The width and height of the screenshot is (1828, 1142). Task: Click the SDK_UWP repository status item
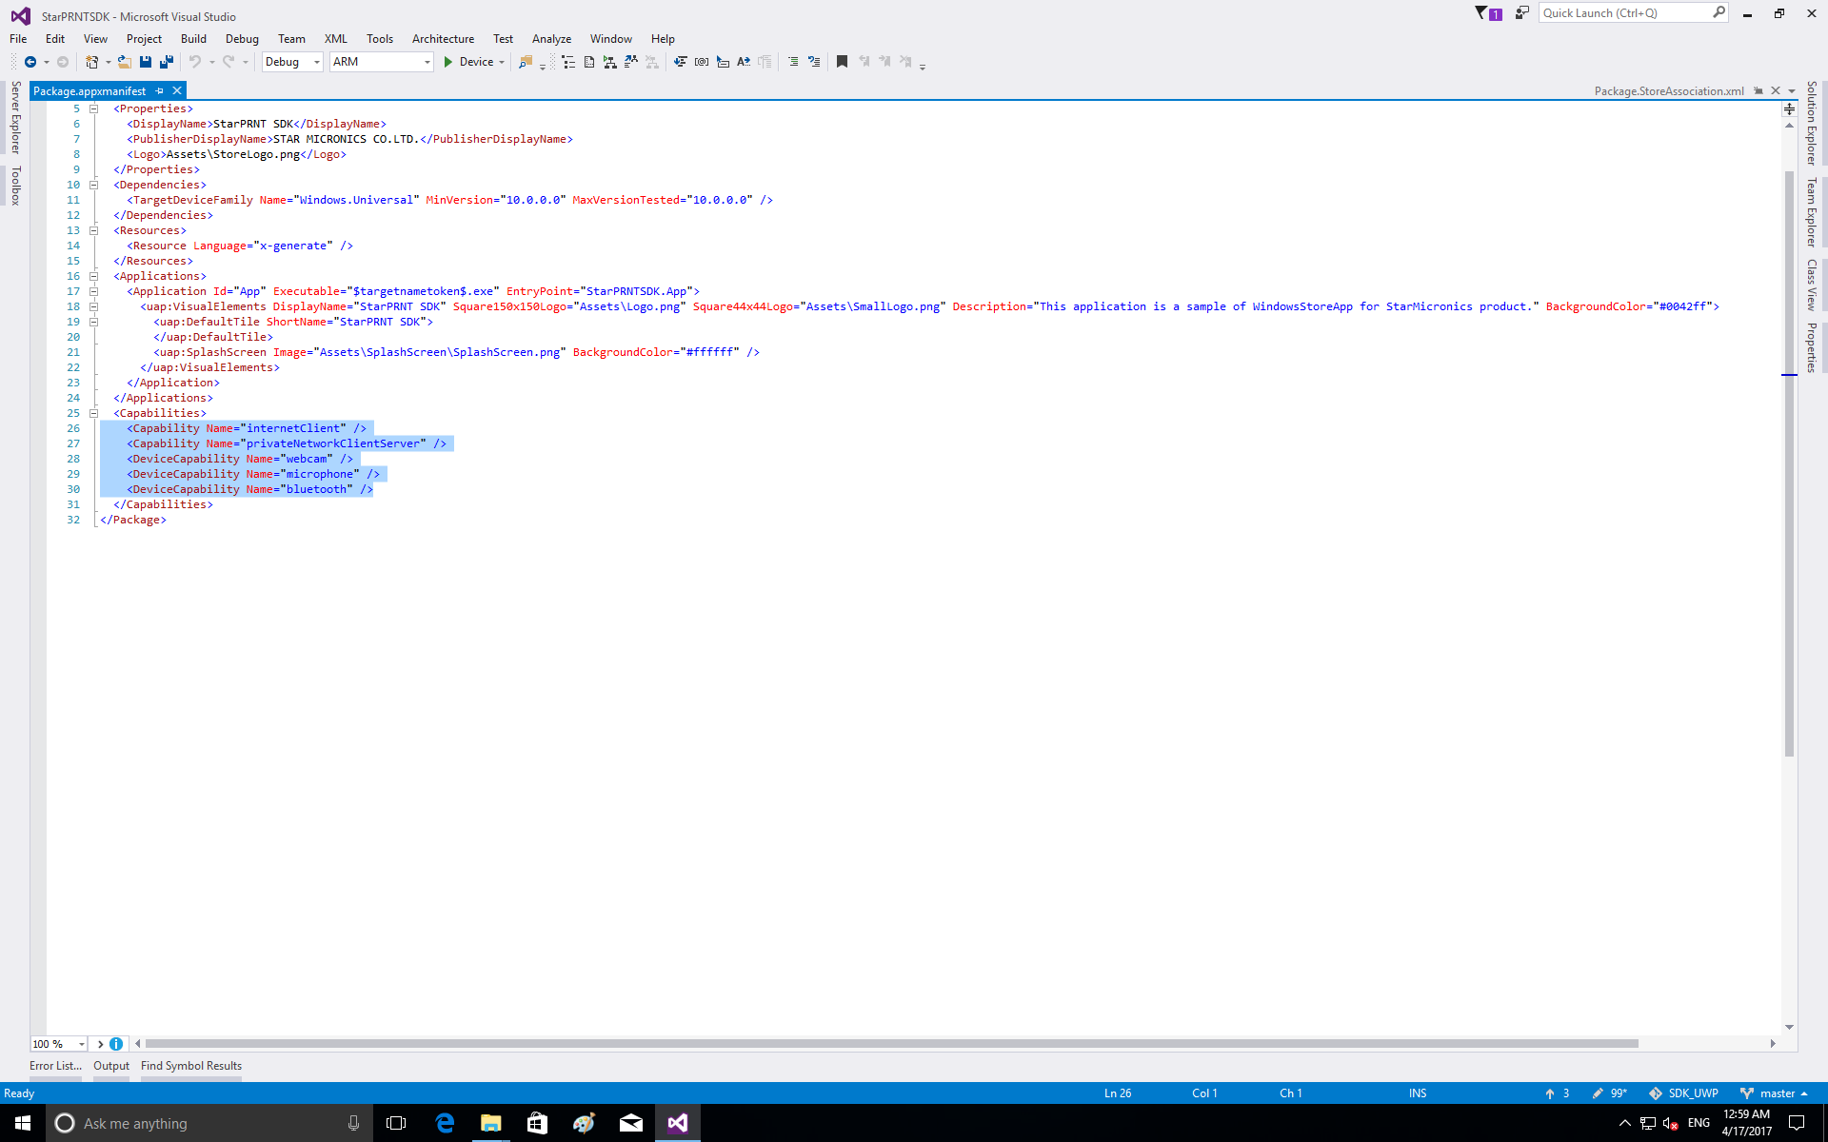pyautogui.click(x=1683, y=1093)
